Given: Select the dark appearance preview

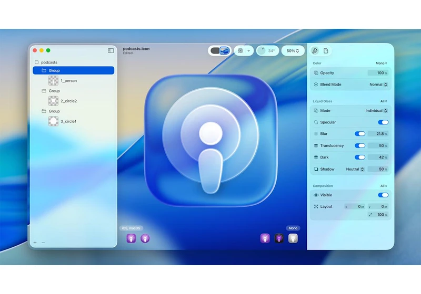Looking at the screenshot, I should click(279, 238).
